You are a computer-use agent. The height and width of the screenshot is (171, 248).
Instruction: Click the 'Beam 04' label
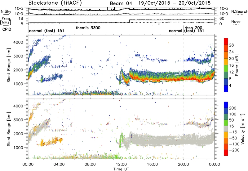pyautogui.click(x=121, y=3)
